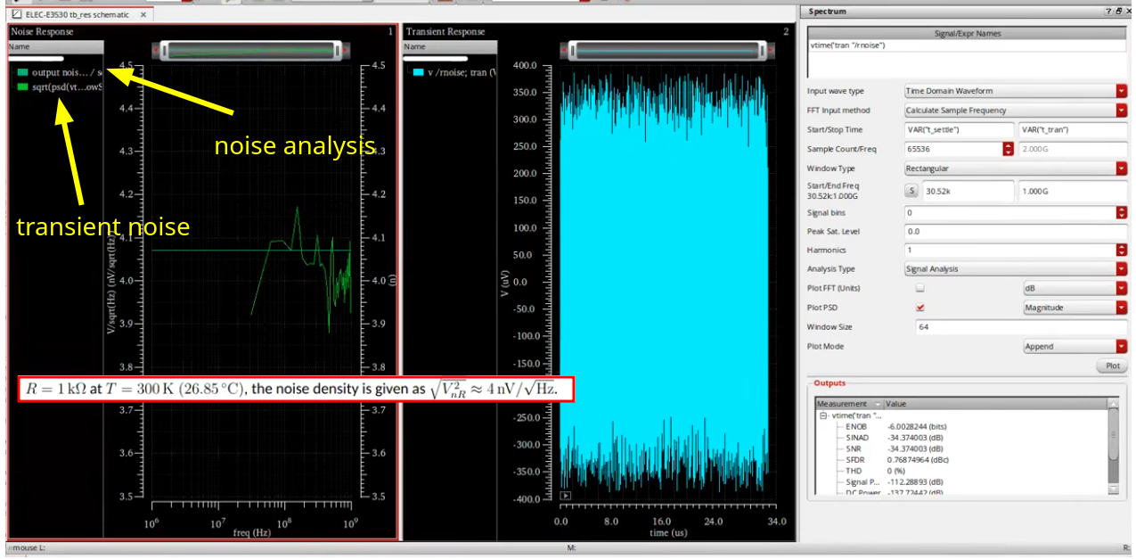Click the Signal bins spinner arrows
Viewport: 1136px width, 559px height.
point(1121,212)
